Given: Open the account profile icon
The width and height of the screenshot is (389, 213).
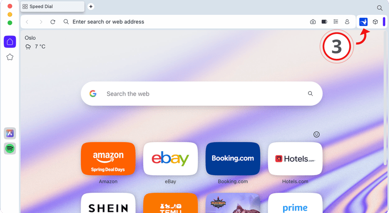Looking at the screenshot, I should tap(347, 22).
